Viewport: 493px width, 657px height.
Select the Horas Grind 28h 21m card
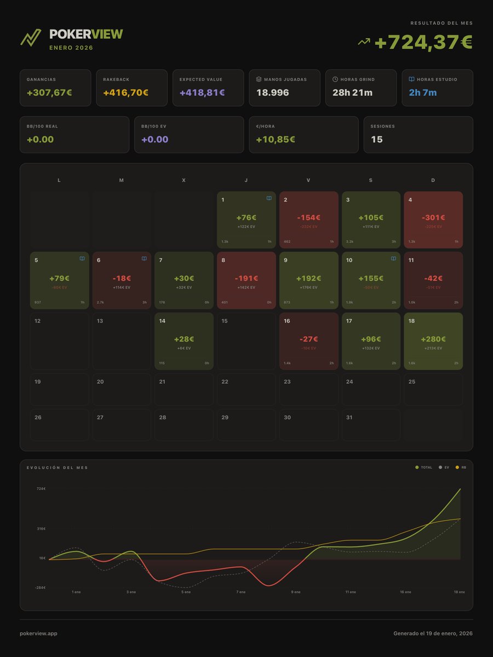tap(361, 88)
